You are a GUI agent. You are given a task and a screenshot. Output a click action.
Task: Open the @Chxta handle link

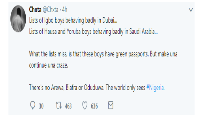pyautogui.click(x=51, y=10)
